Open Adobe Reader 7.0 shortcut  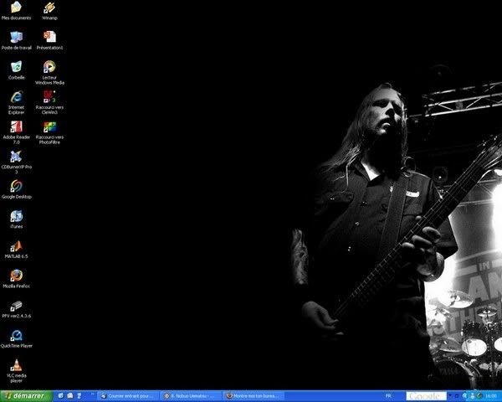tap(16, 126)
